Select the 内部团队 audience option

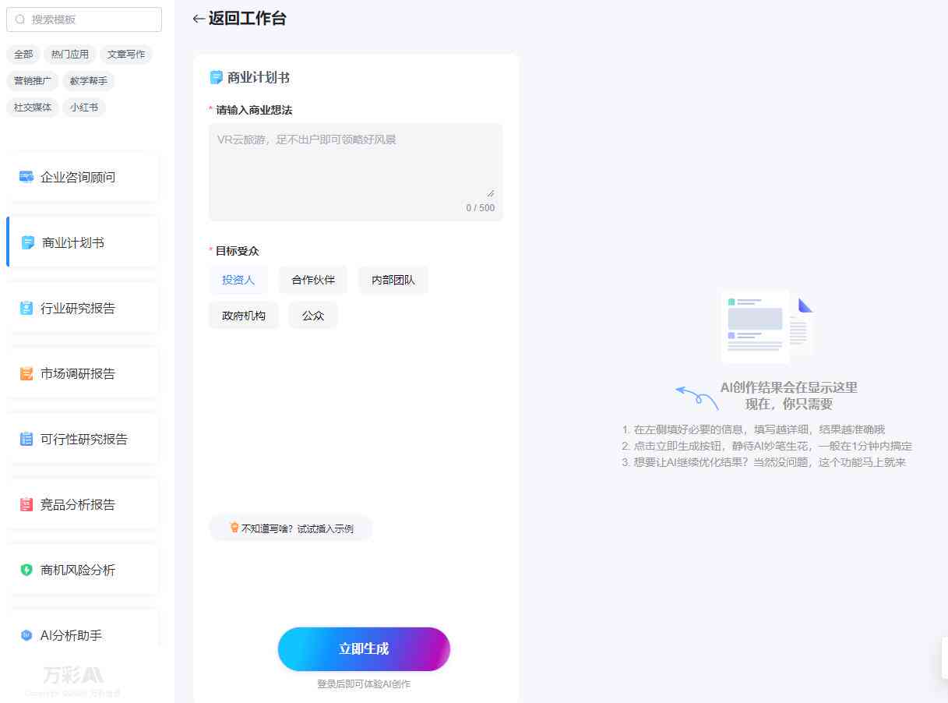pos(393,280)
